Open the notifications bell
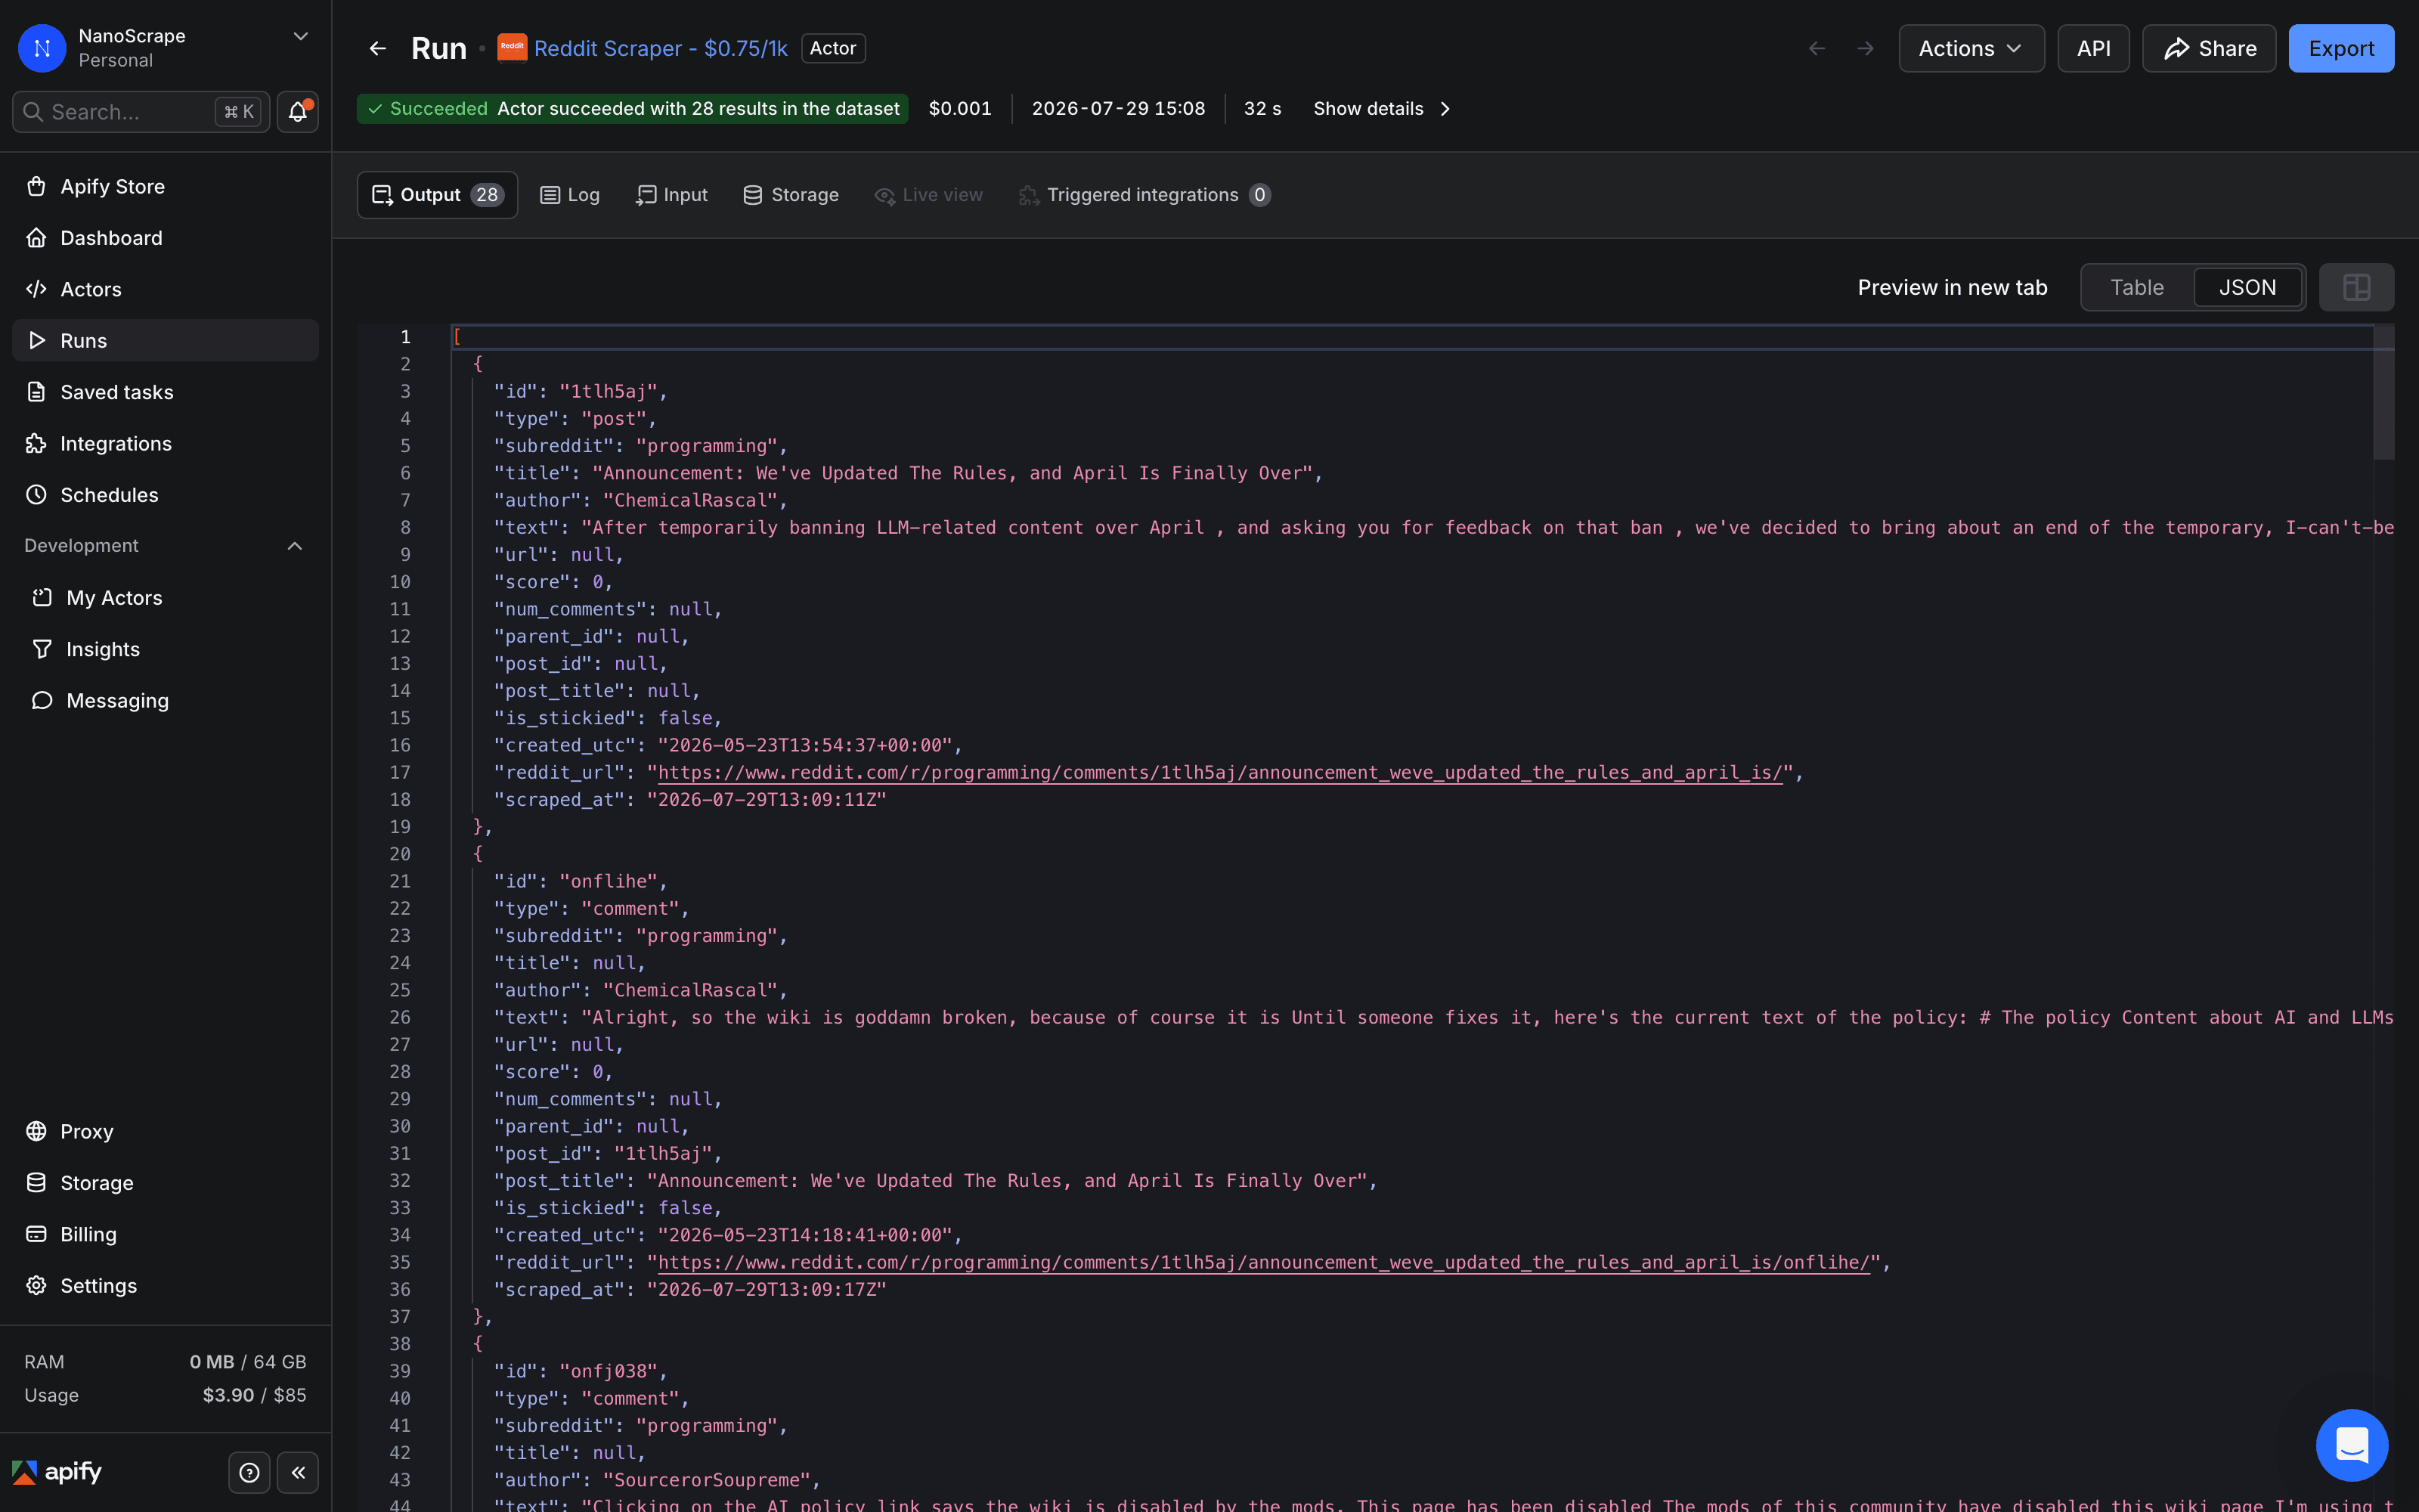The width and height of the screenshot is (2419, 1512). tap(298, 112)
